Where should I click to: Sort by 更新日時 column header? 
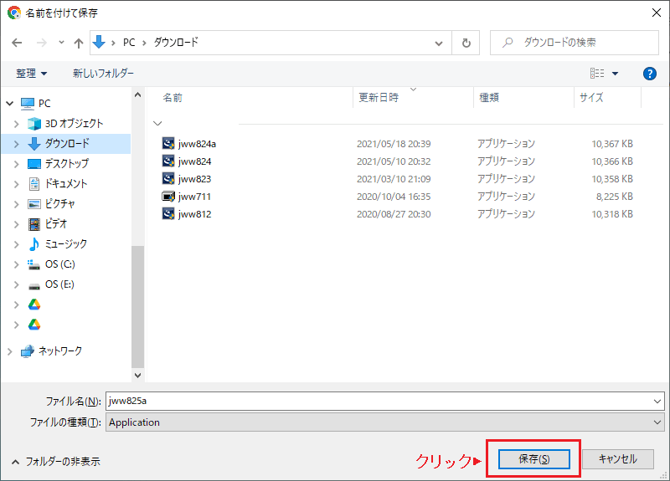(379, 98)
